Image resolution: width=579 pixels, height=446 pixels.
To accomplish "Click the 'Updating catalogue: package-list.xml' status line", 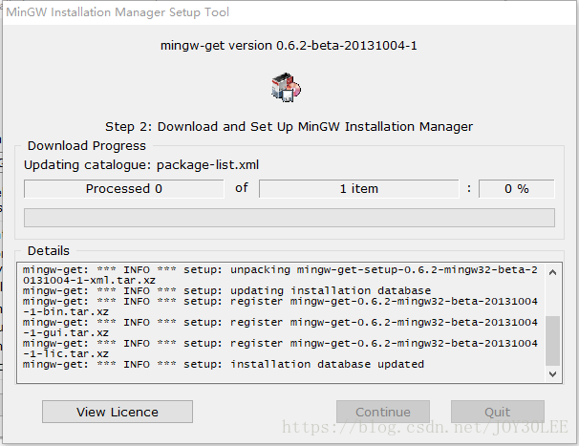I will [141, 164].
